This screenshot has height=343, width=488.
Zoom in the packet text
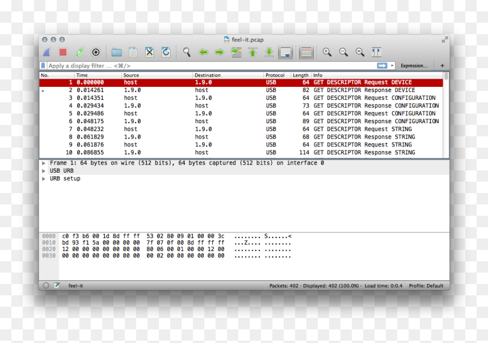tap(327, 52)
